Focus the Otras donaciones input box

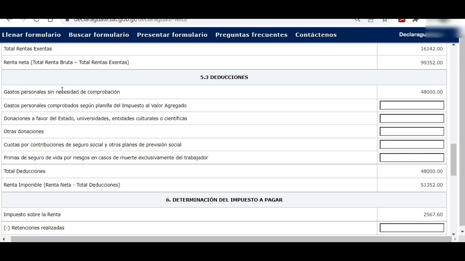[412, 132]
